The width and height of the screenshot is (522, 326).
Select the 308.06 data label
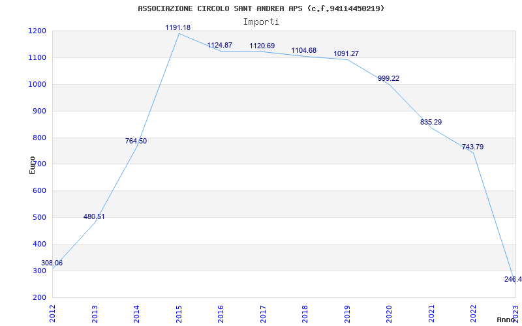point(52,263)
